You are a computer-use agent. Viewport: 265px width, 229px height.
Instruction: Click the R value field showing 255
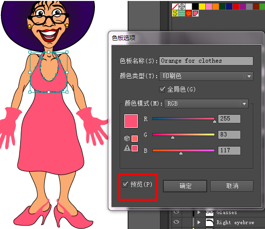pos(229,119)
